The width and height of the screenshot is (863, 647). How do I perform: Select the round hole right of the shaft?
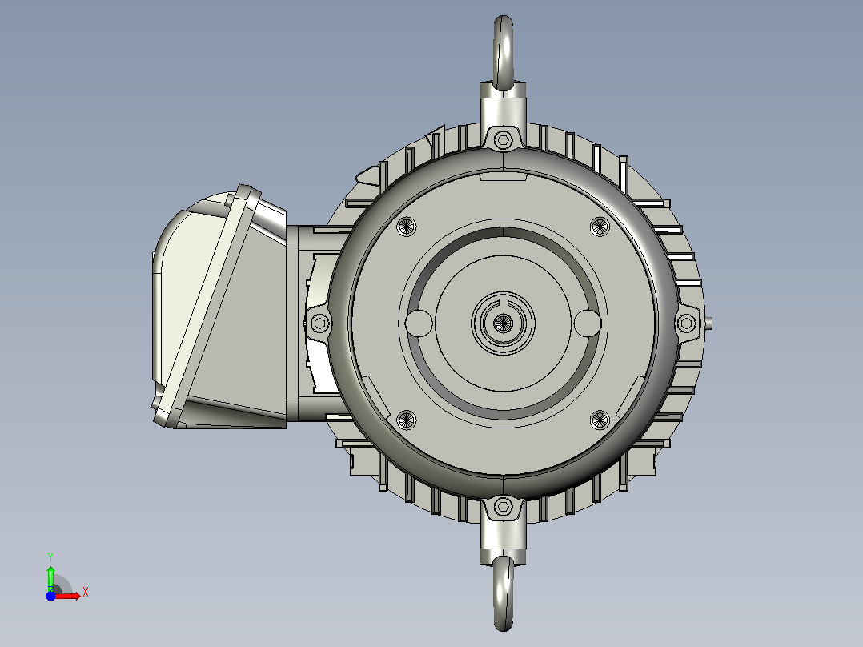pyautogui.click(x=588, y=323)
